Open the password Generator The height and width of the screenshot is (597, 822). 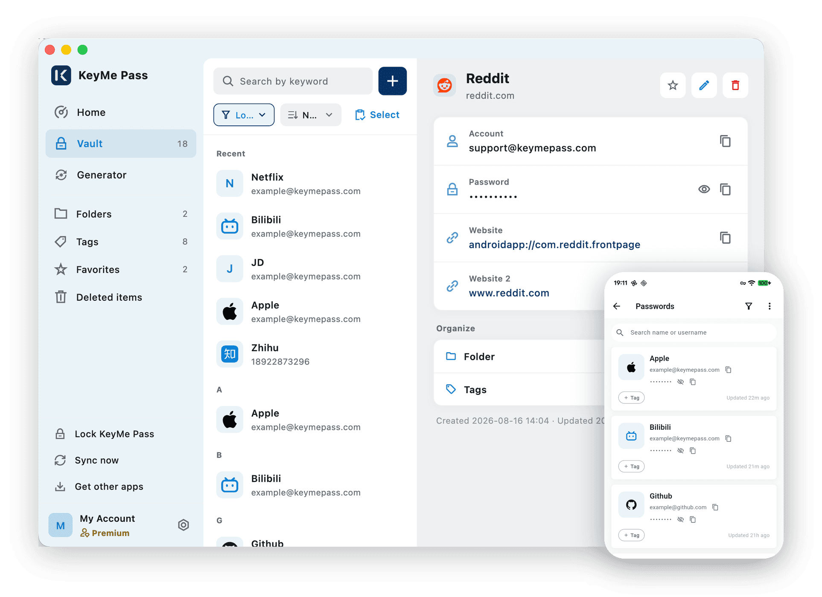click(121, 175)
